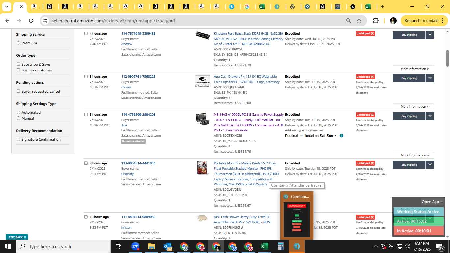Select order 111-8491514-0809050 checkbox

click(86, 217)
